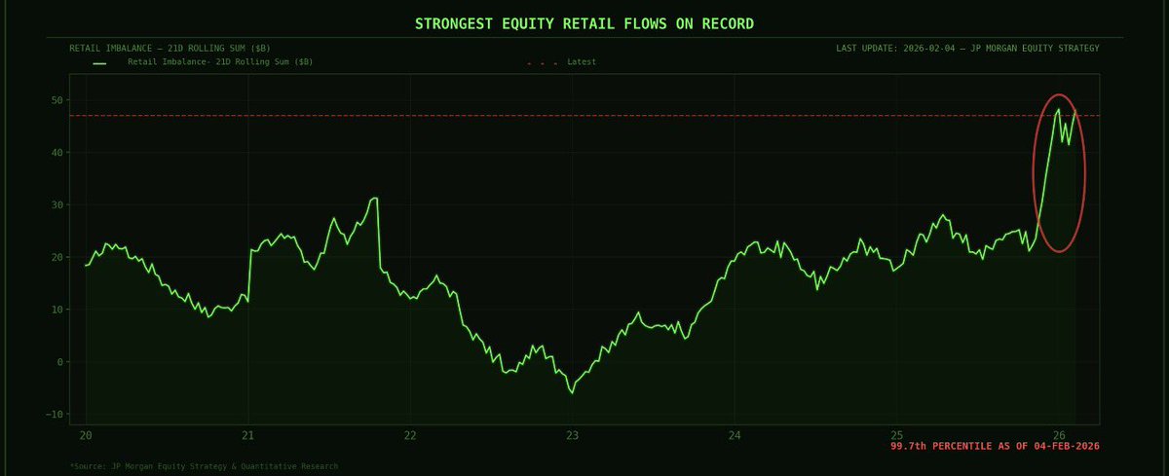Click the line's record peak near 2026
The image size is (1169, 476).
(1058, 109)
